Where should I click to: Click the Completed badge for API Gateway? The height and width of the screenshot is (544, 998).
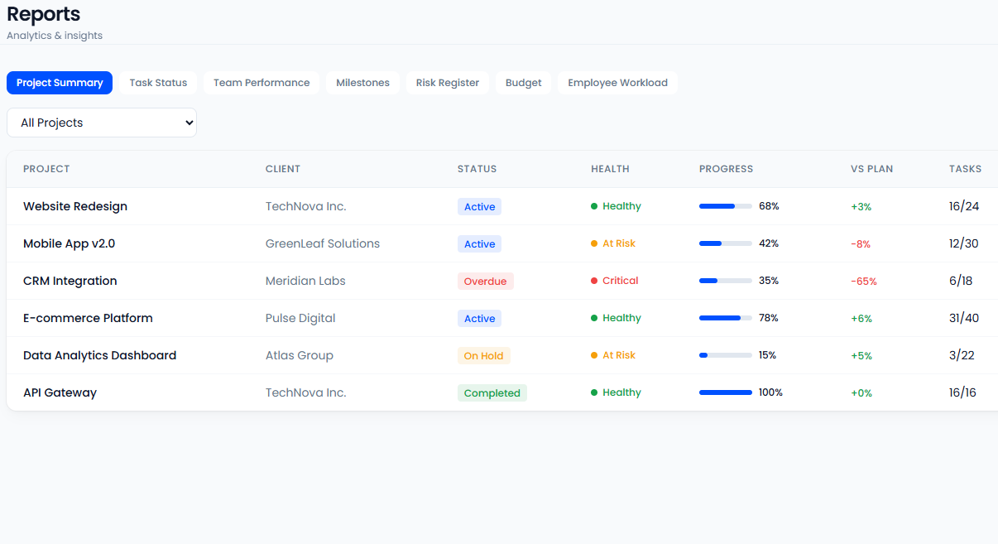tap(492, 392)
